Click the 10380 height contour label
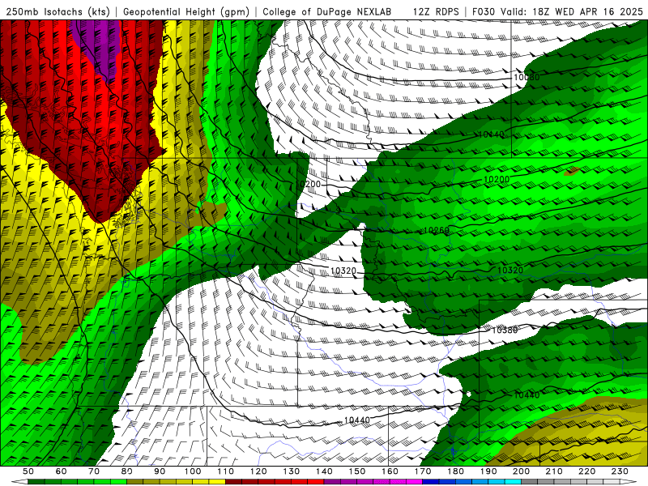 [x=505, y=330]
